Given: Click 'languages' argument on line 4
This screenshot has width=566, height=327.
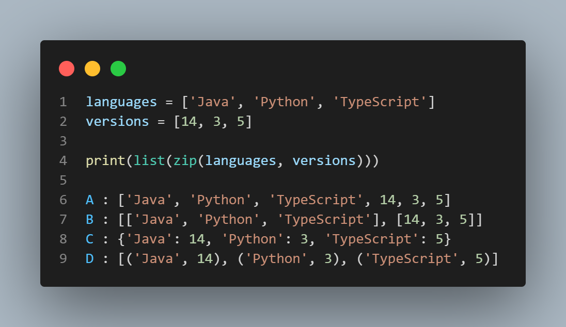Looking at the screenshot, I should click(x=241, y=161).
